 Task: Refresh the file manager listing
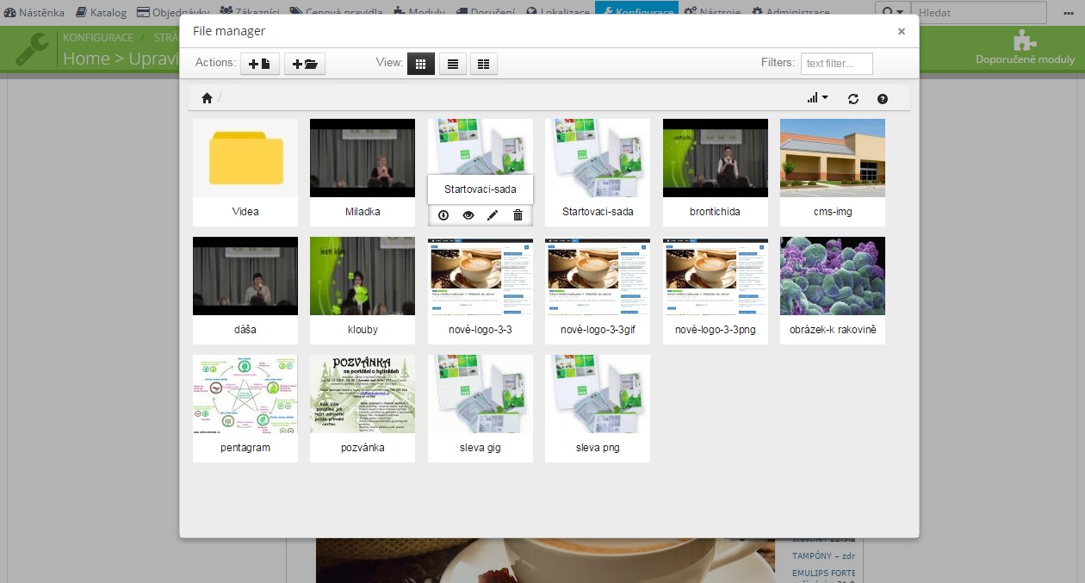point(853,99)
